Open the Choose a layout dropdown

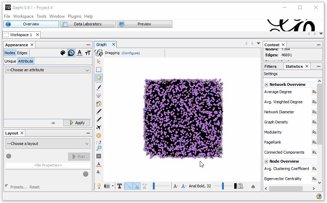(48, 144)
